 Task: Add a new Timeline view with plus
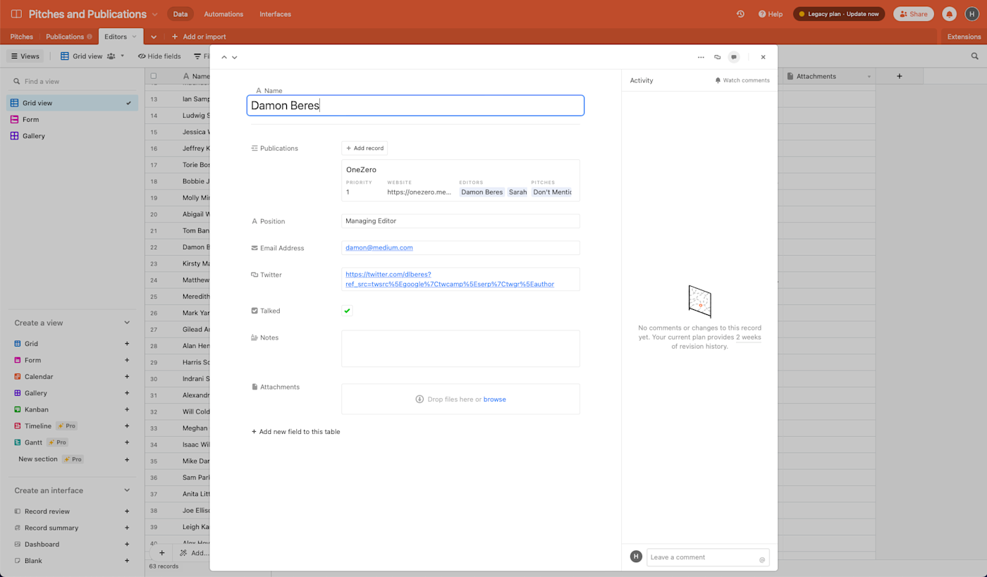(x=127, y=426)
